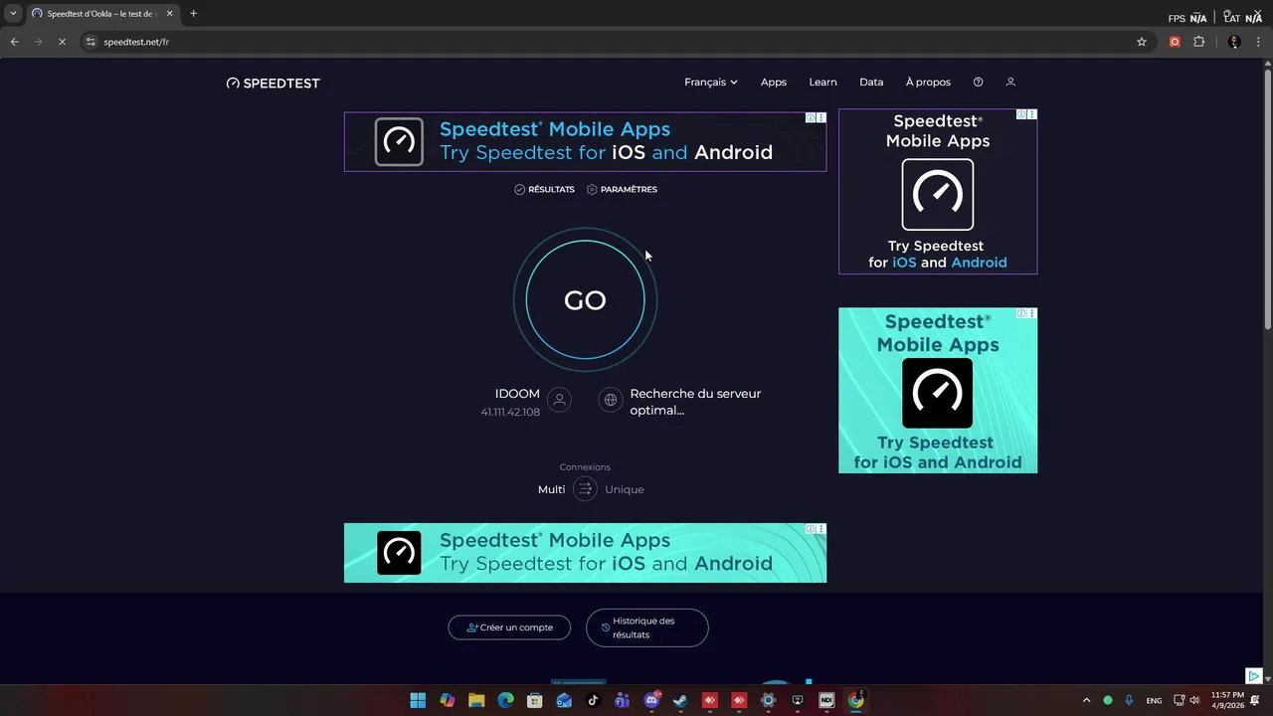This screenshot has height=716, width=1273.
Task: Click the IDOOM provider user icon
Action: (559, 400)
